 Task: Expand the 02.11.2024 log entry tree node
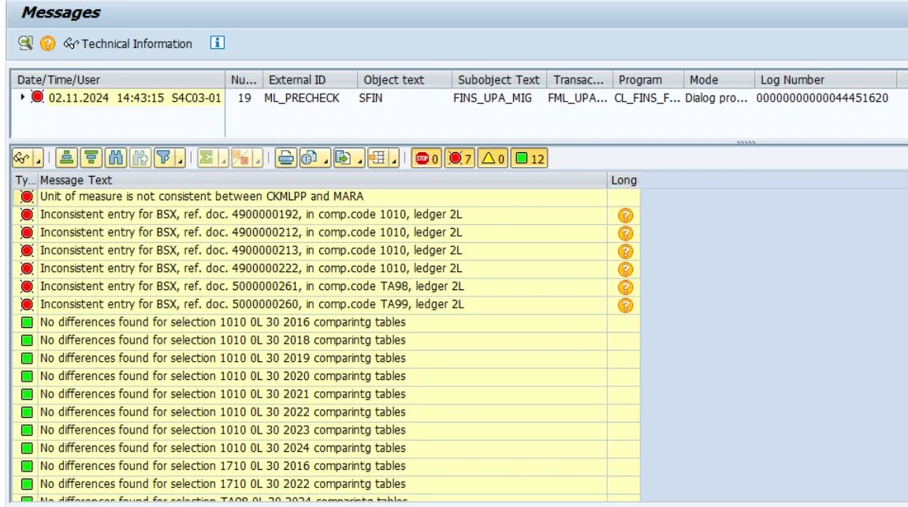click(23, 98)
